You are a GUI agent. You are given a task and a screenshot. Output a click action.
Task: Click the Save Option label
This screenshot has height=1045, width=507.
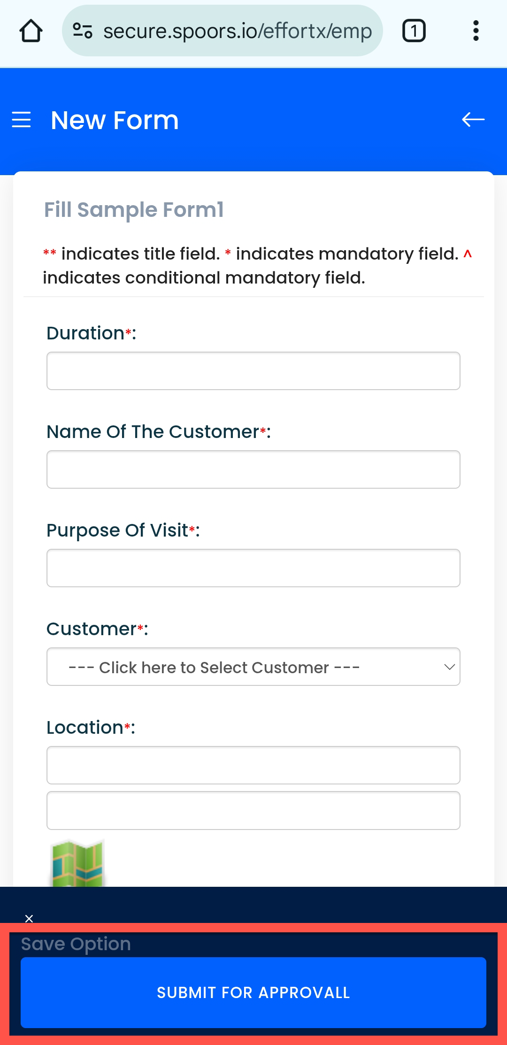pyautogui.click(x=76, y=944)
